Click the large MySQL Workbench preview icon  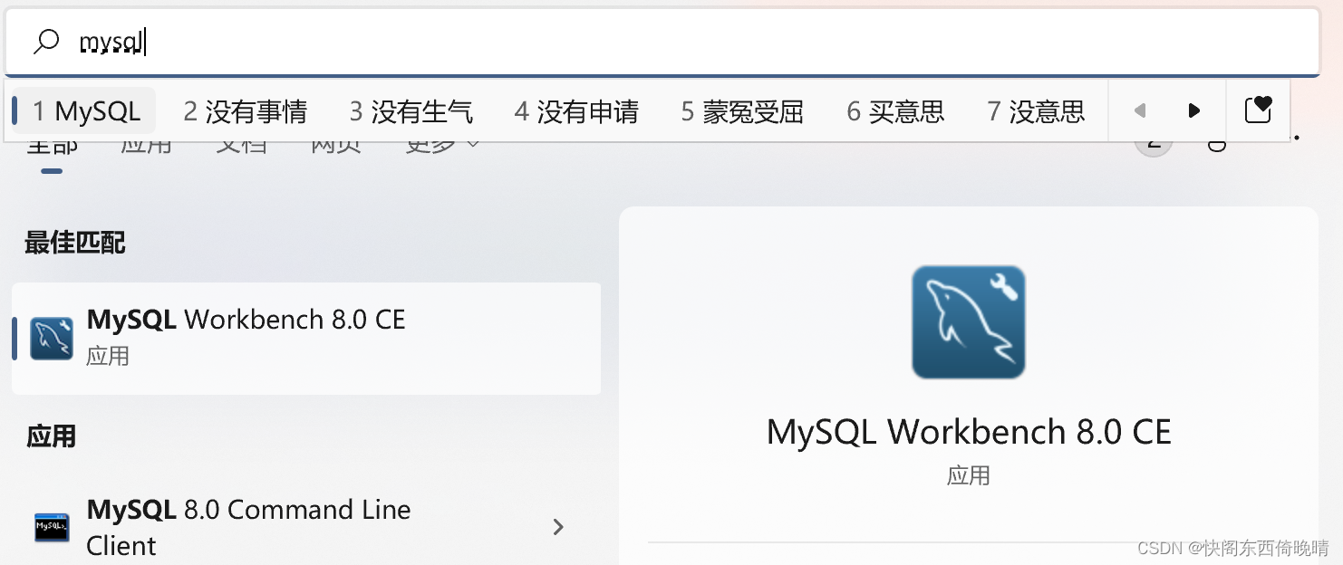969,321
